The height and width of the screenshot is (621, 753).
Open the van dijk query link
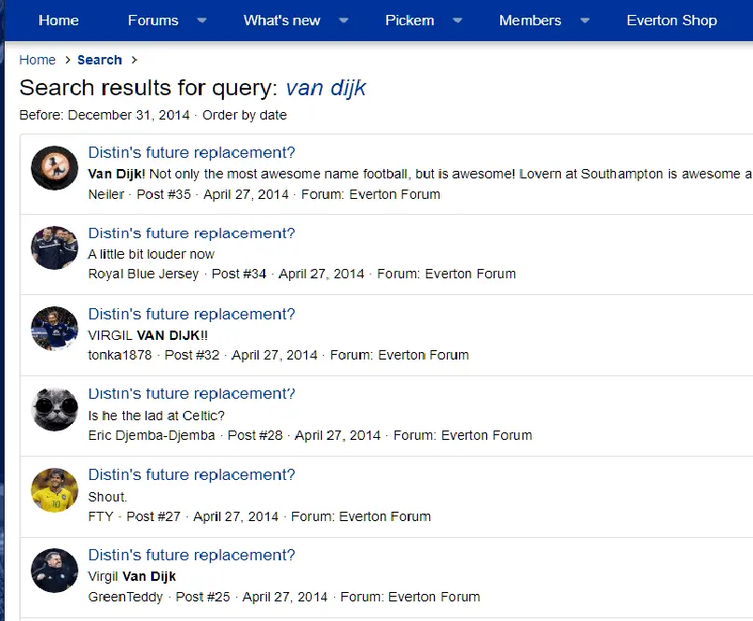click(326, 88)
